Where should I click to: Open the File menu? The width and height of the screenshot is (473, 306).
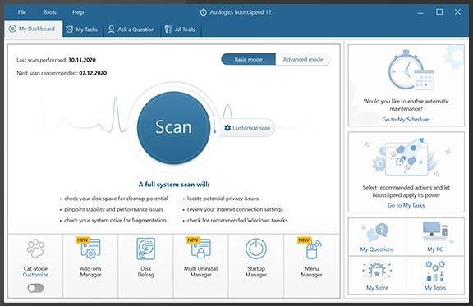21,12
